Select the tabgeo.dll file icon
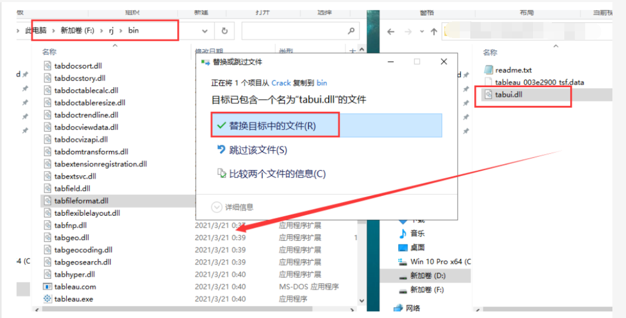Screen dimensions: 626x318 coord(48,238)
